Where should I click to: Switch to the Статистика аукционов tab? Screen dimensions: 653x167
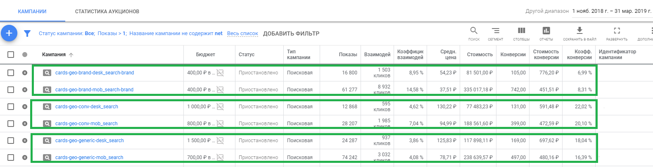point(107,12)
